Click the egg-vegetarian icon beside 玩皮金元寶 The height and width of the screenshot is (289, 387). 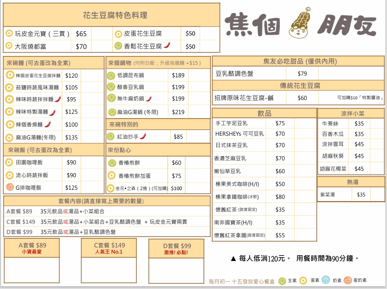point(9,33)
